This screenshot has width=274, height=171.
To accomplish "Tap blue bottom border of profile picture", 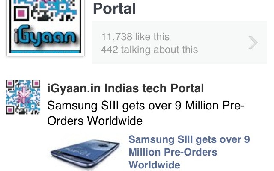I will 45,51.
